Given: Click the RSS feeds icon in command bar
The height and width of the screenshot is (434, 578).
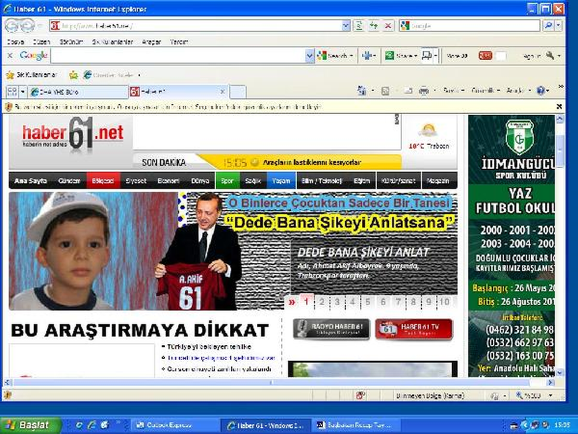Looking at the screenshot, I should click(x=385, y=90).
